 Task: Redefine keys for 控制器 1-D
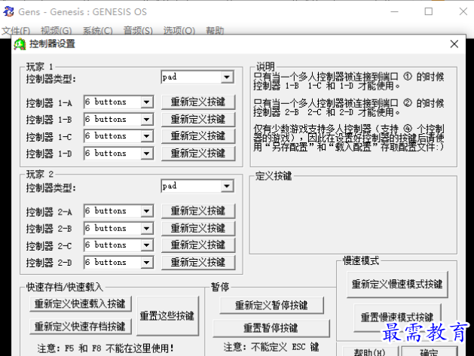pyautogui.click(x=198, y=154)
